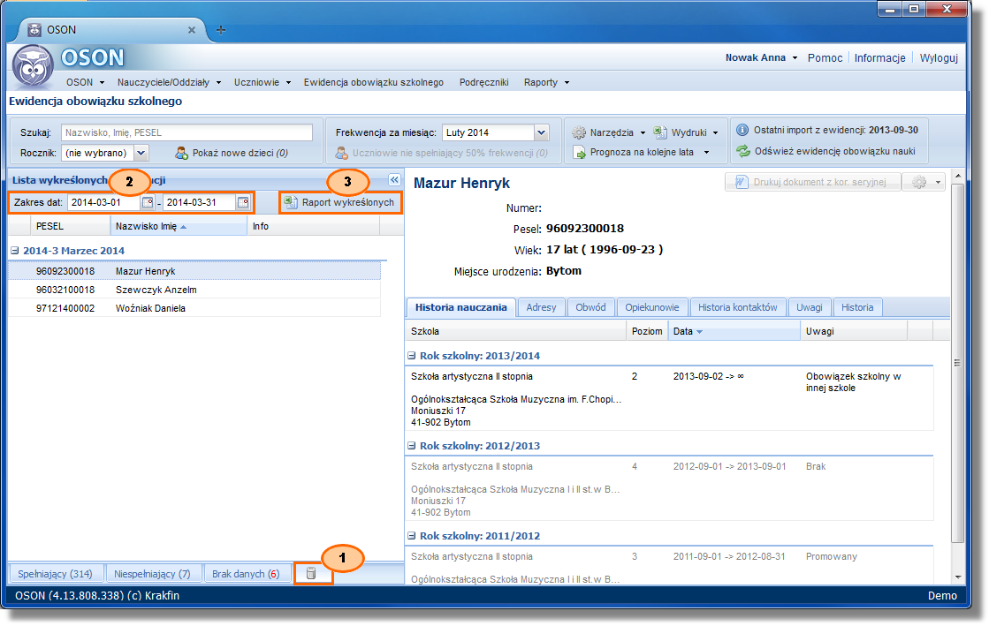989x626 pixels.
Task: Collapse Rok szkolny: 2013/2014 group
Action: tap(411, 356)
